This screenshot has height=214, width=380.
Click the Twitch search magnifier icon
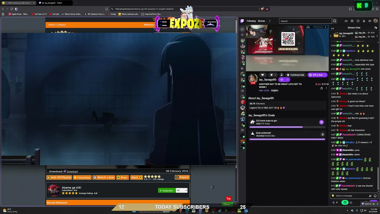click(335, 21)
